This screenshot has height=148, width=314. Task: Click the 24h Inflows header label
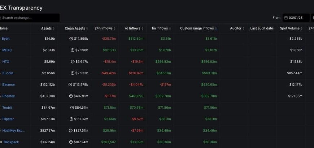104,29
